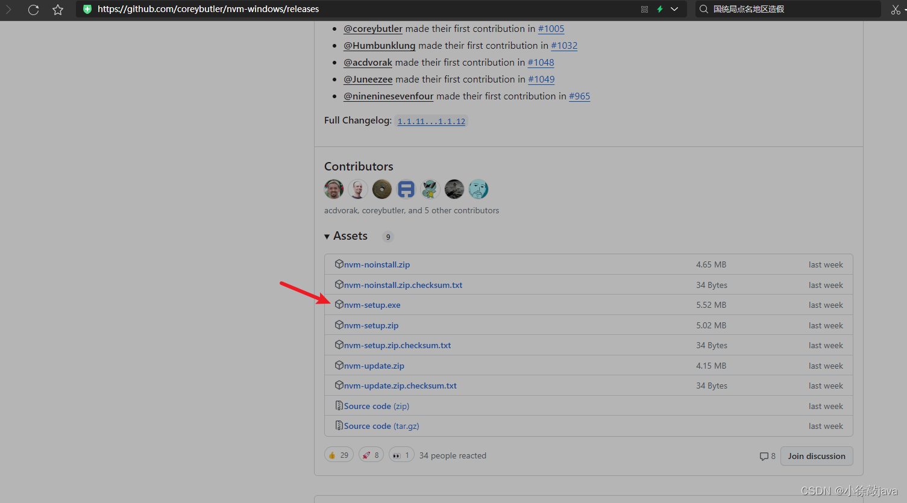Click the browser search input field
Viewport: 907px width, 503px height.
(x=788, y=9)
